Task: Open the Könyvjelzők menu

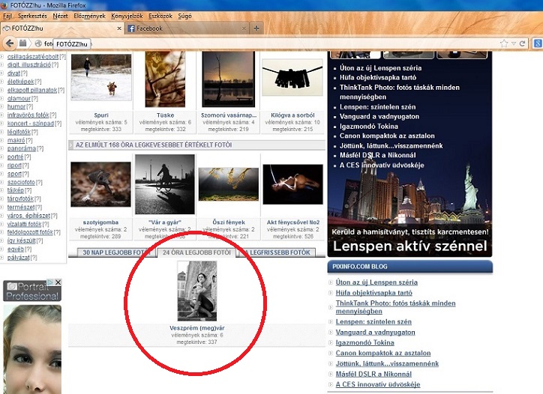Action: coord(127,16)
